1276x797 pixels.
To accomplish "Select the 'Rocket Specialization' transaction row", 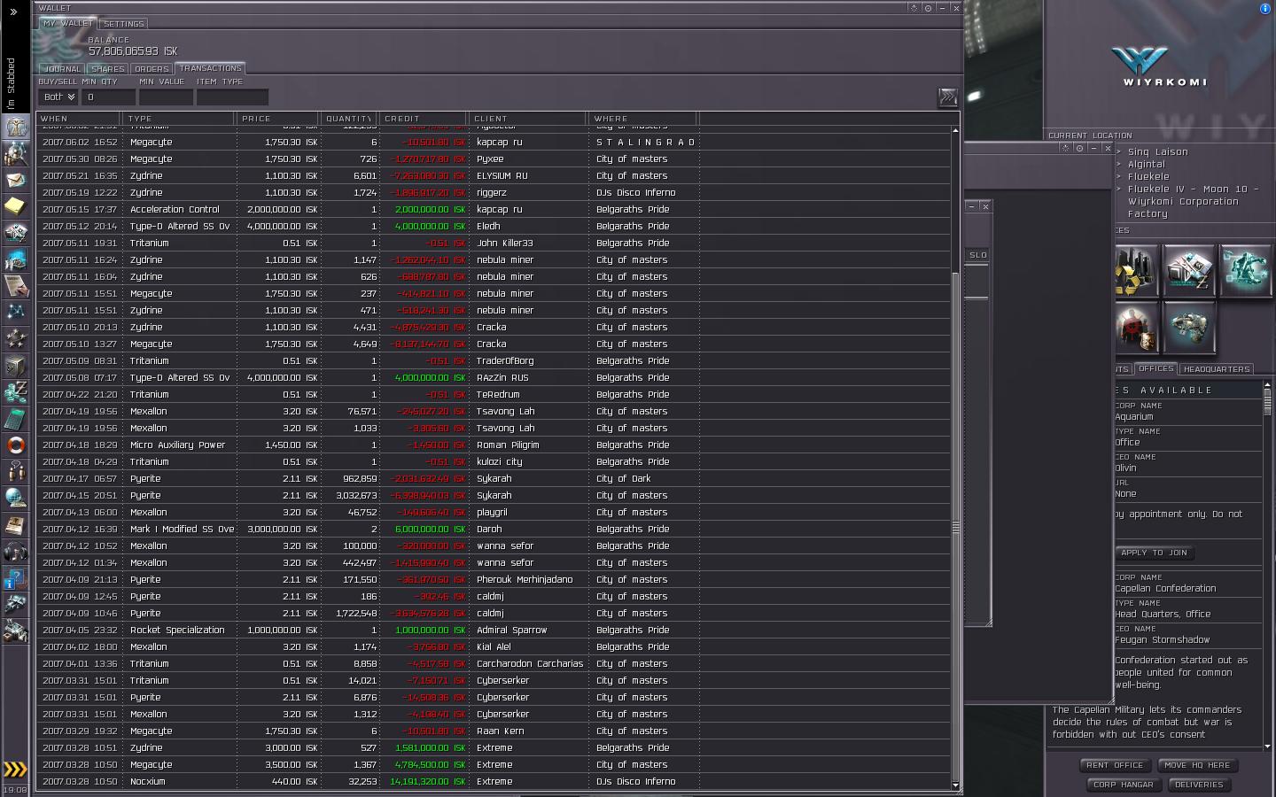I will coord(494,630).
